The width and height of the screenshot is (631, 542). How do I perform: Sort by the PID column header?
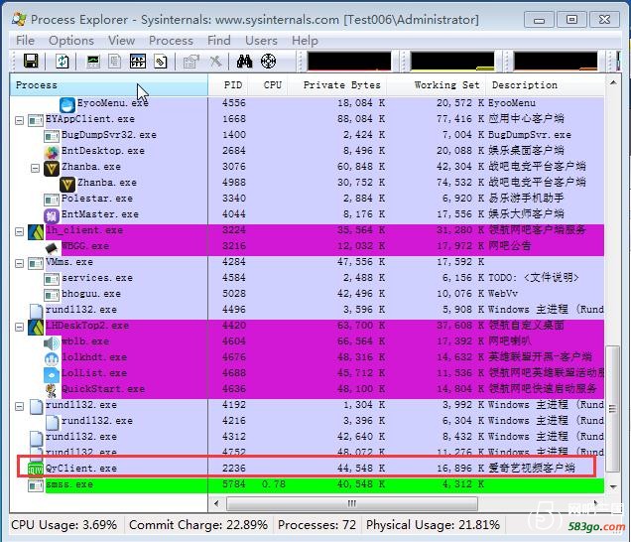(228, 85)
